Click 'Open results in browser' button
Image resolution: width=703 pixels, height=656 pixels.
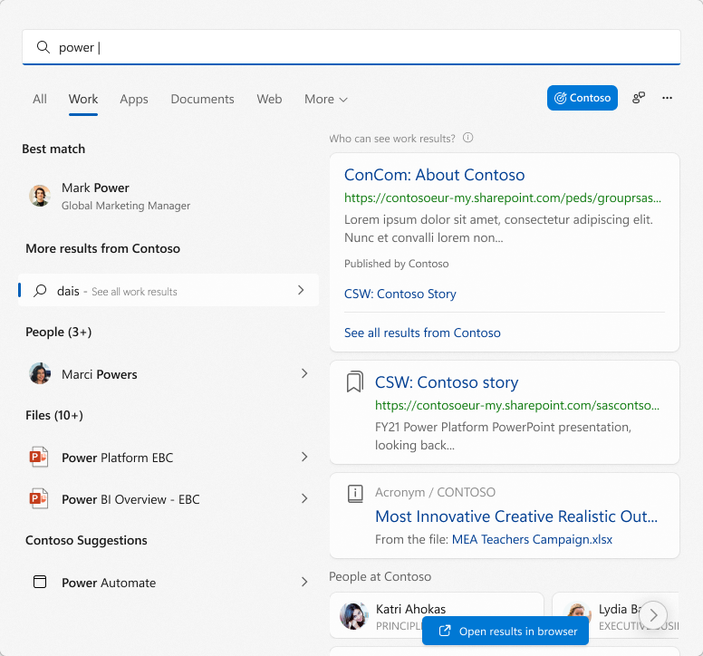point(506,631)
